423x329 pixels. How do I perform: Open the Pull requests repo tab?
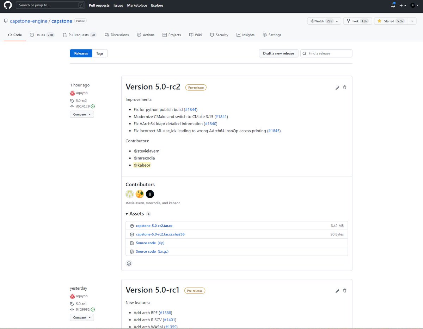pos(80,35)
